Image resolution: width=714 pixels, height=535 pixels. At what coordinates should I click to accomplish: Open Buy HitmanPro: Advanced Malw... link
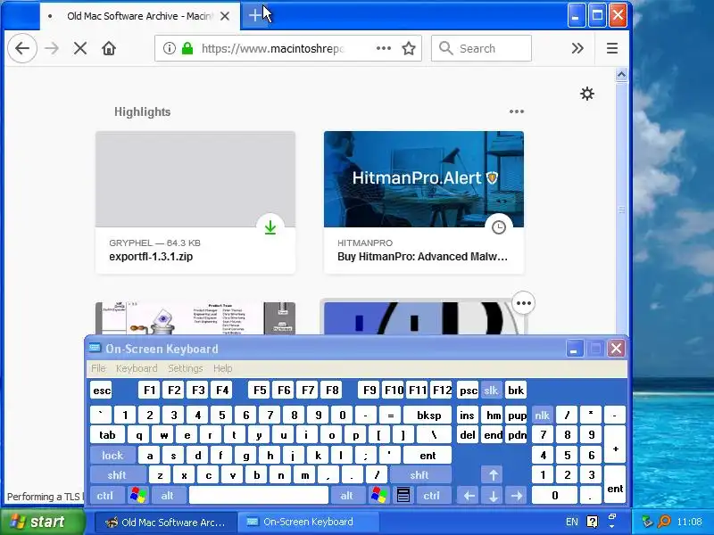(x=422, y=257)
